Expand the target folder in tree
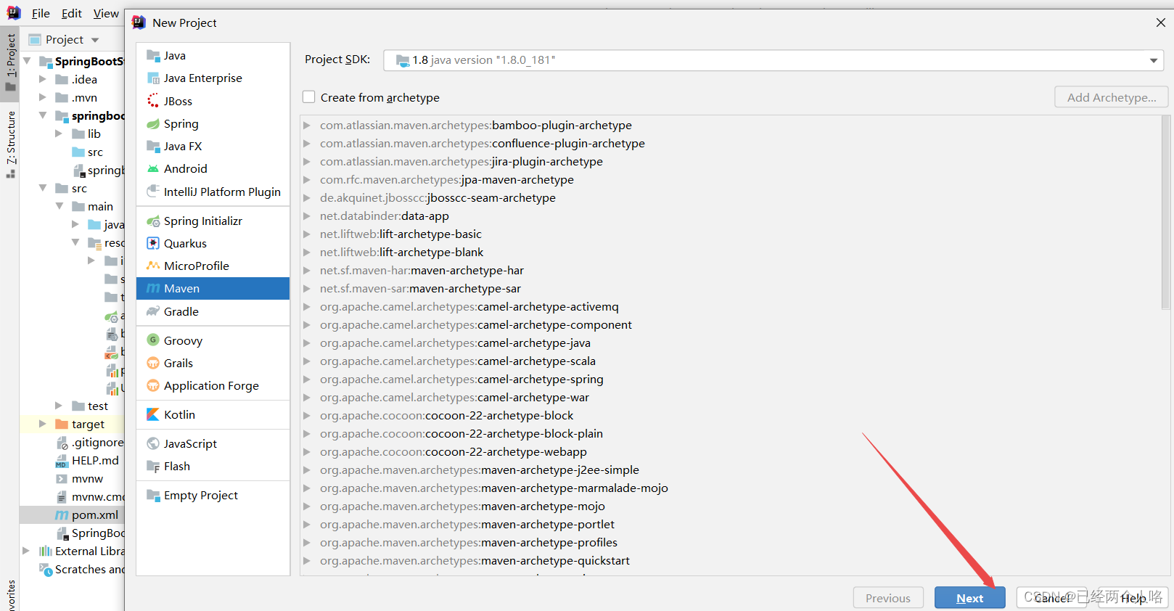 click(43, 424)
